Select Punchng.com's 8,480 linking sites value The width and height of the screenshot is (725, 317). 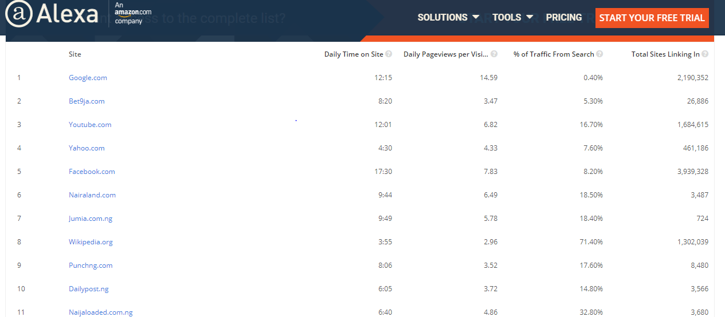(x=700, y=266)
